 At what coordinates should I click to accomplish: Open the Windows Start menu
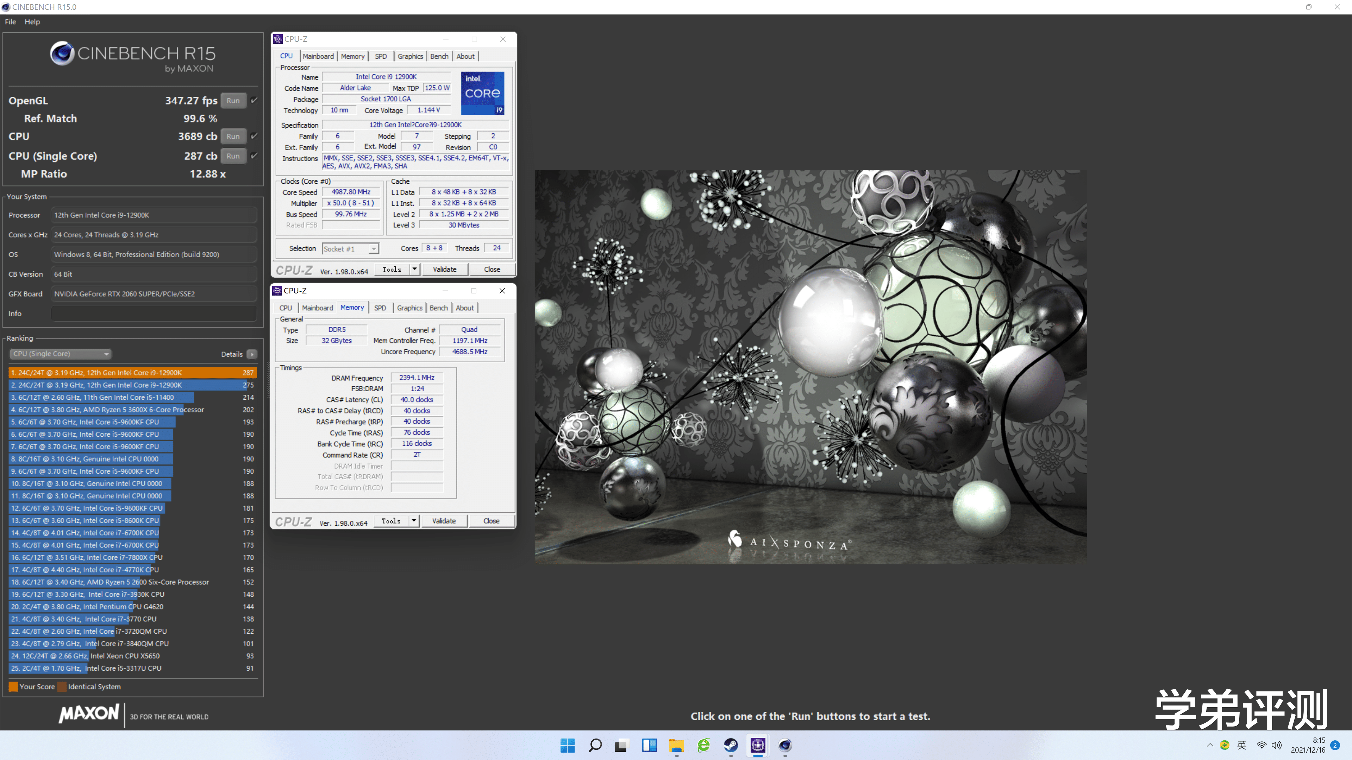(x=567, y=745)
